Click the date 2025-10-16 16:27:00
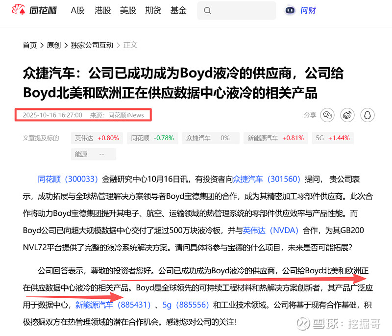The width and height of the screenshot is (392, 336). [x=52, y=115]
